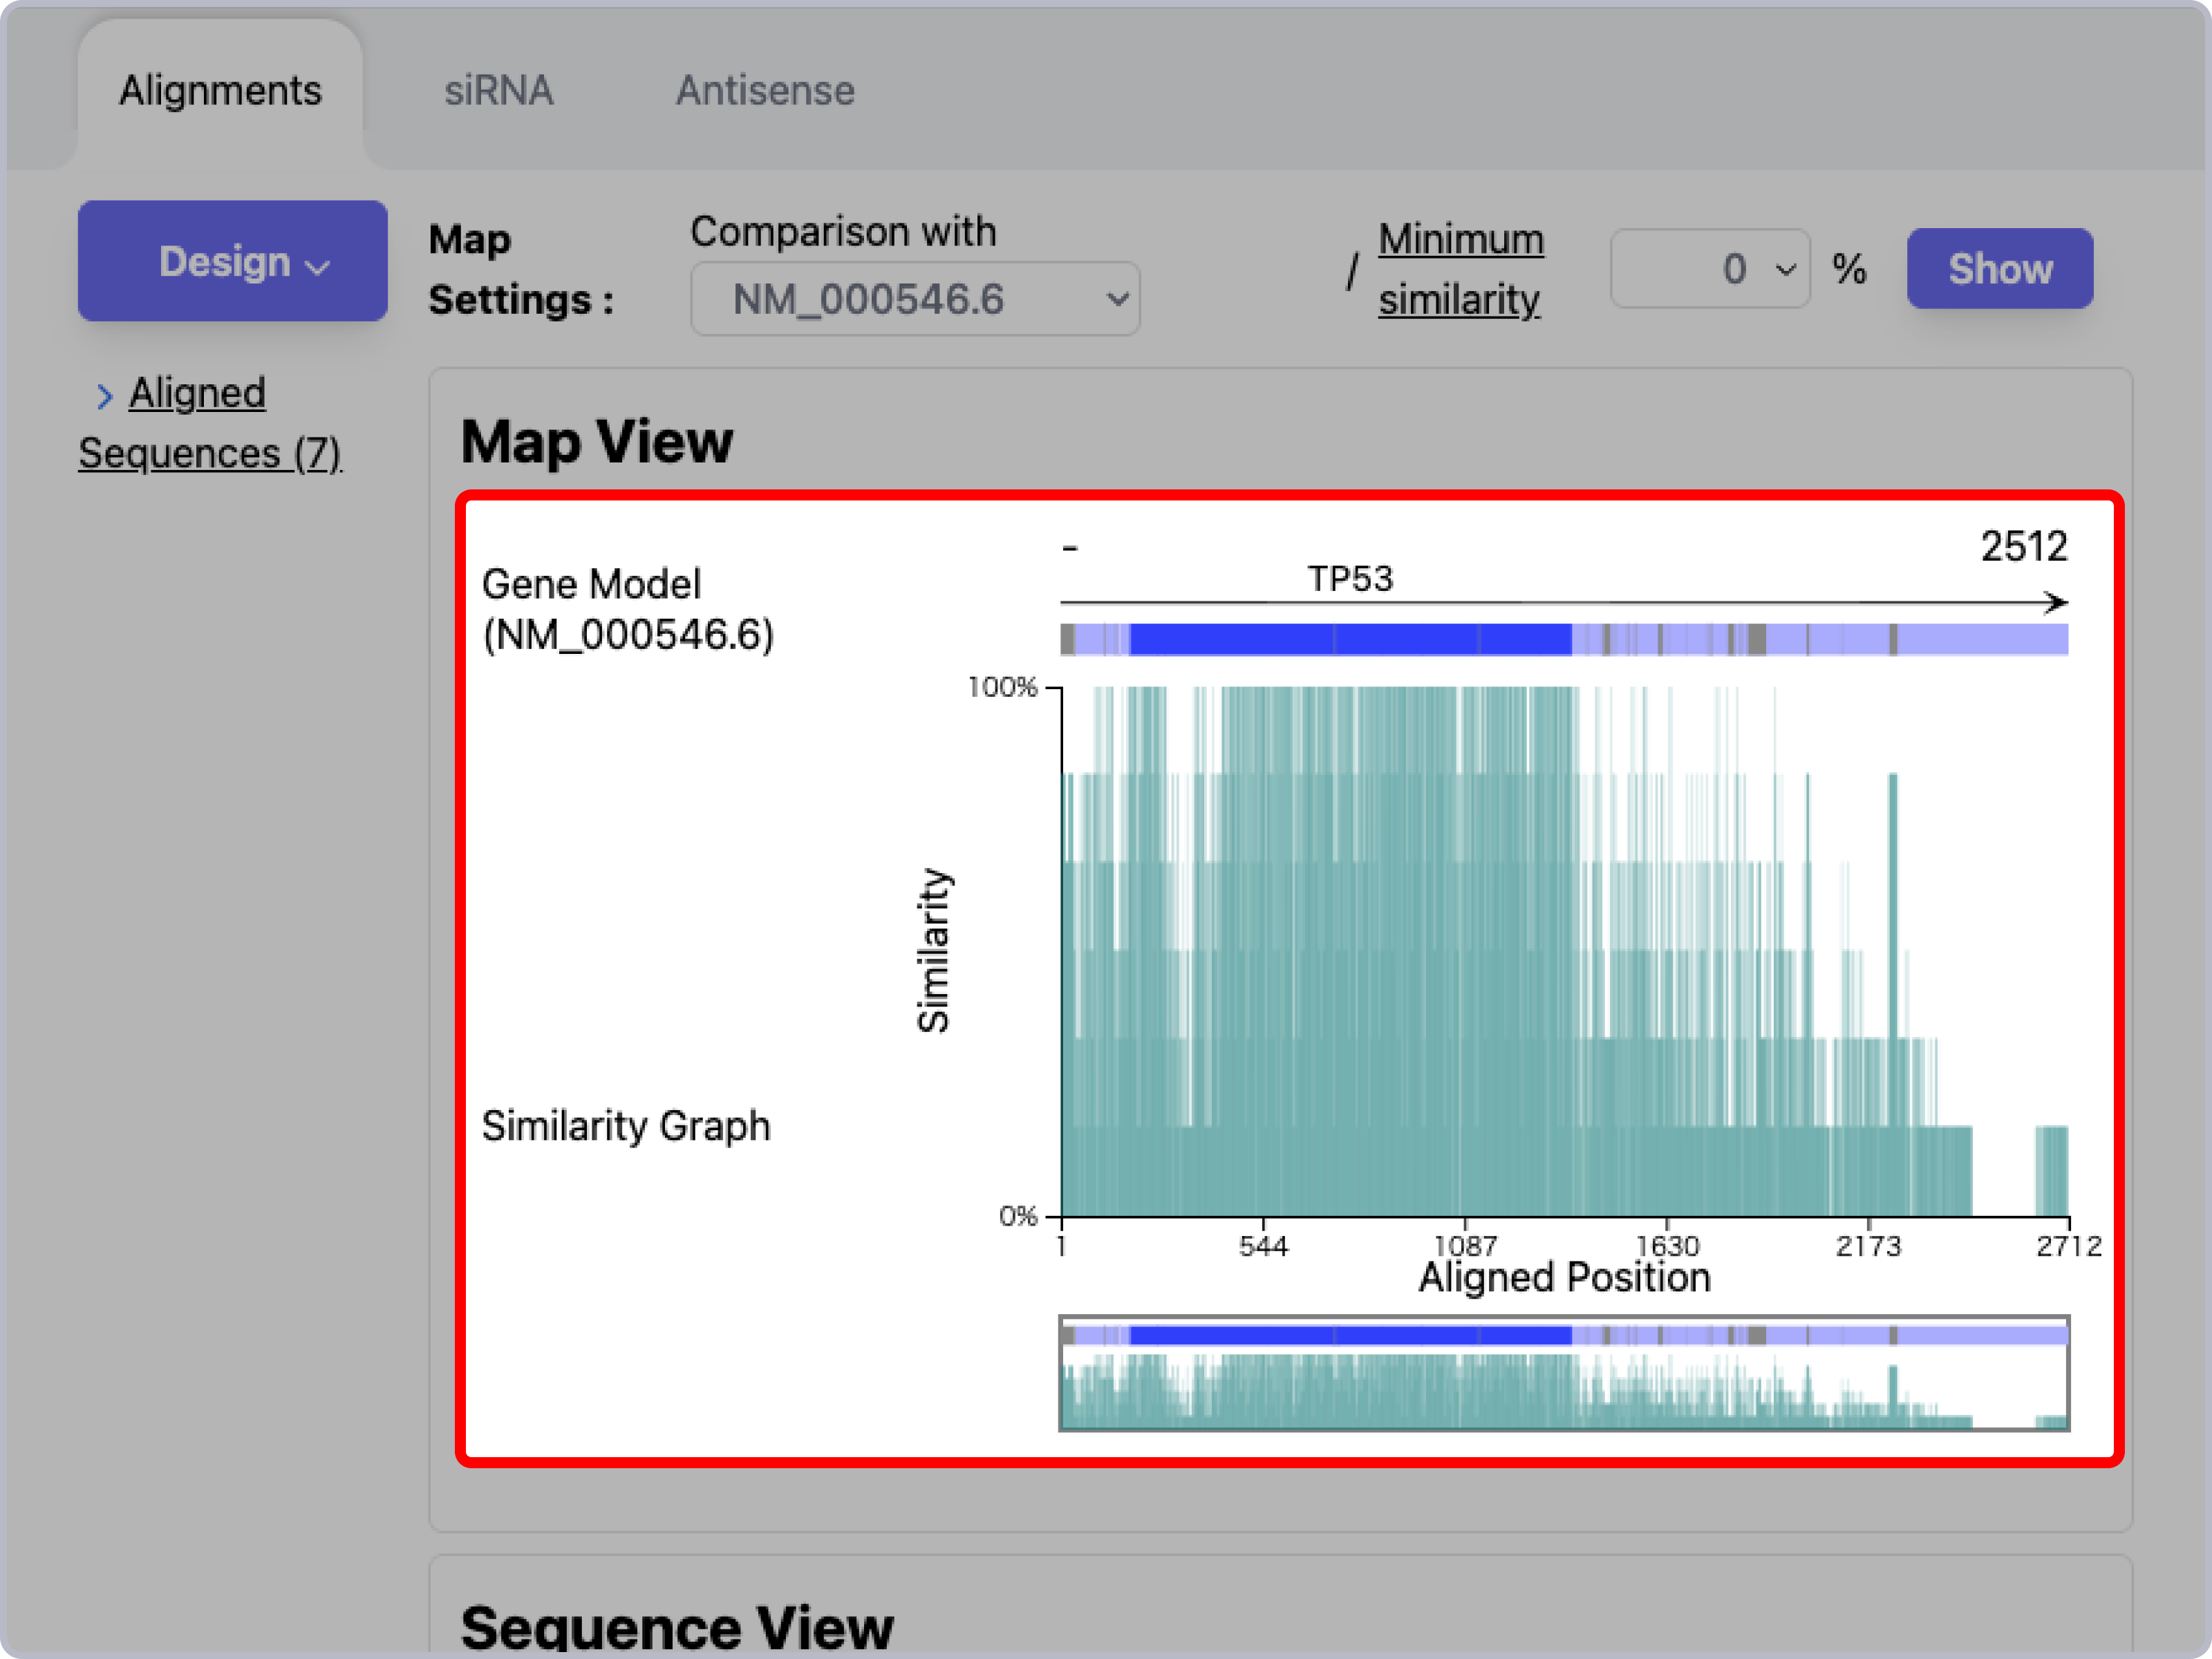Click the TP53 gene label
This screenshot has height=1659, width=2212.
1350,579
